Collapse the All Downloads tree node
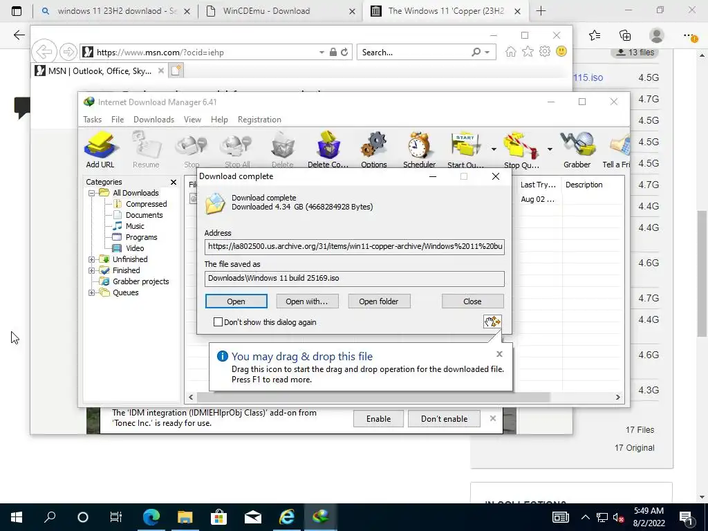The width and height of the screenshot is (708, 531). 92,193
